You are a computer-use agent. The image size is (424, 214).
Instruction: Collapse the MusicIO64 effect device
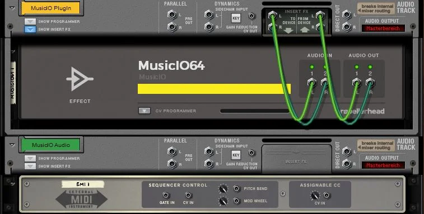pyautogui.click(x=13, y=51)
